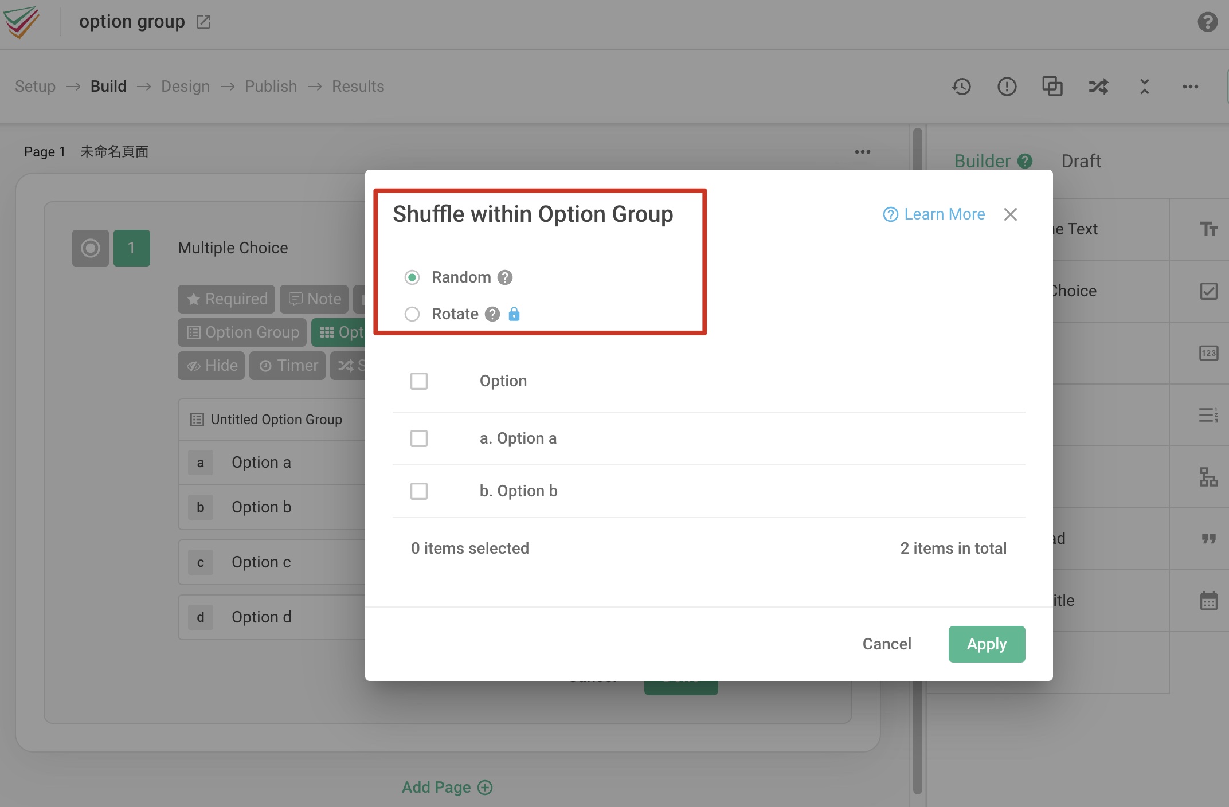This screenshot has width=1229, height=807.
Task: Open the version history icon
Action: click(962, 87)
